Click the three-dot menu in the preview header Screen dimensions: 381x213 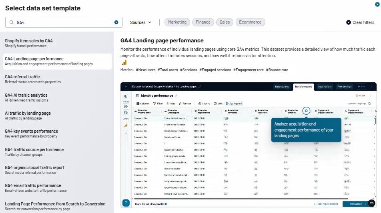point(371,87)
